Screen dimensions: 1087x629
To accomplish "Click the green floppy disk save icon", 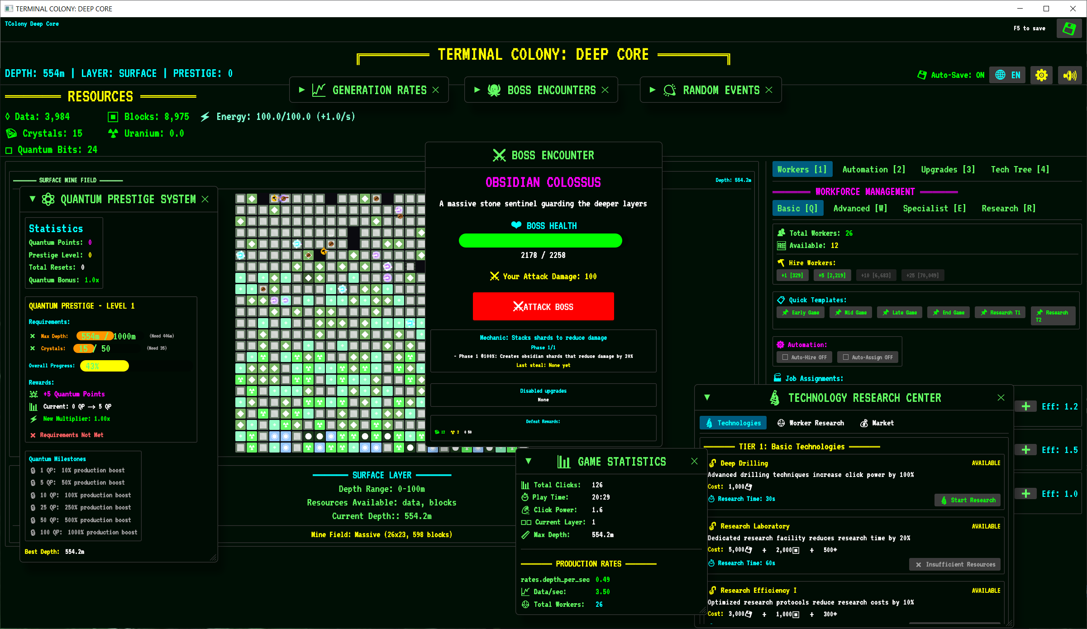I will [x=1069, y=29].
